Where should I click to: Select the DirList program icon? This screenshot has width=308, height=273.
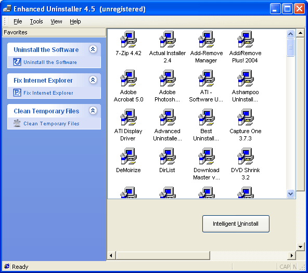168,156
